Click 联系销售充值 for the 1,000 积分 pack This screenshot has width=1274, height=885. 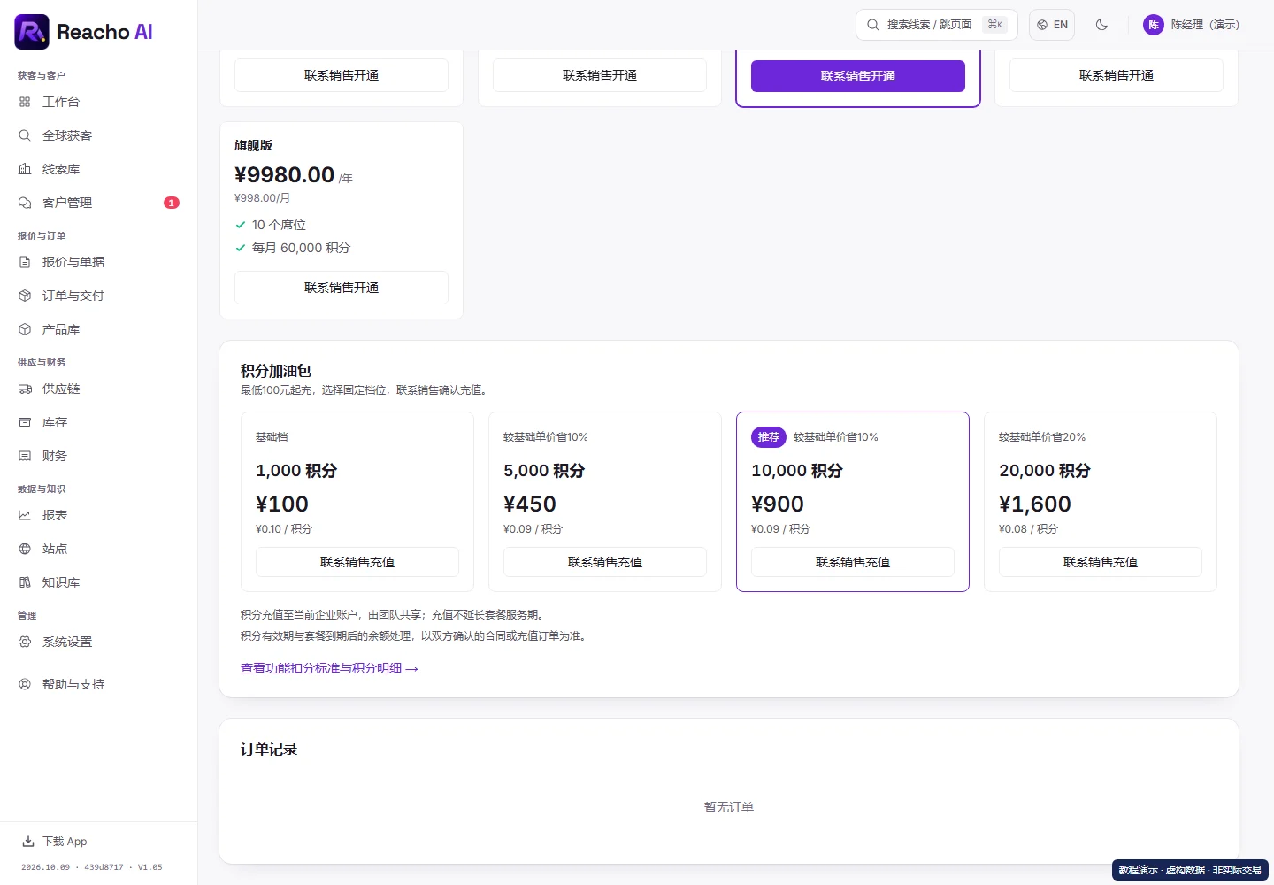pyautogui.click(x=357, y=562)
